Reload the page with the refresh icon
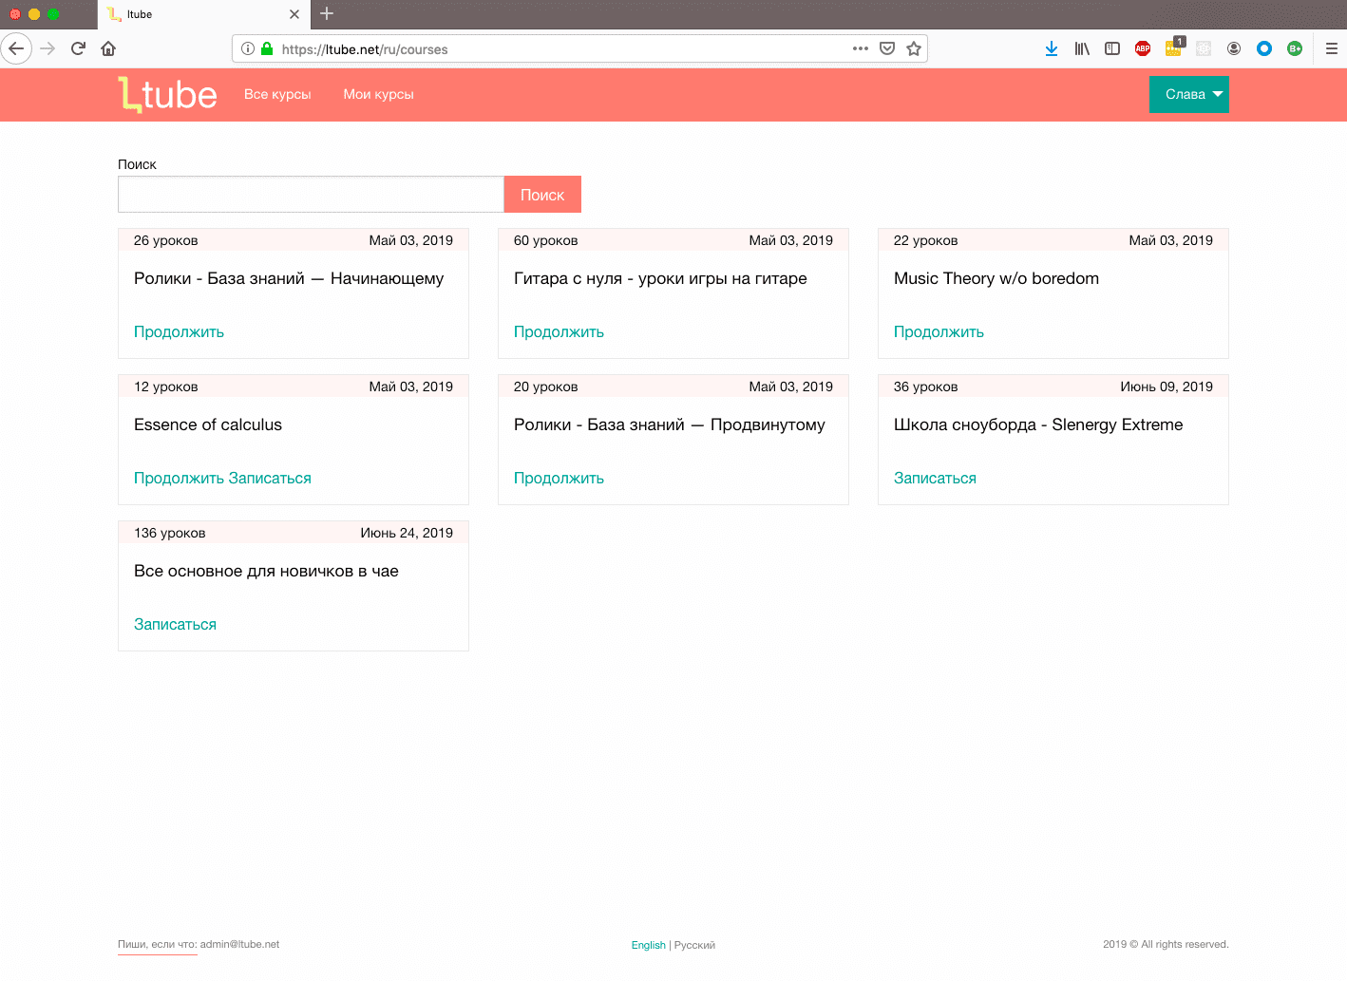The image size is (1347, 981). [x=78, y=48]
